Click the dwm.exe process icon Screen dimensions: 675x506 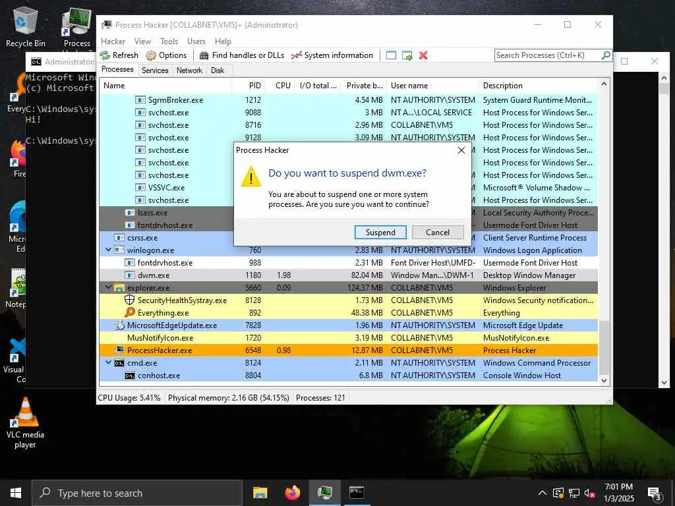coord(130,275)
